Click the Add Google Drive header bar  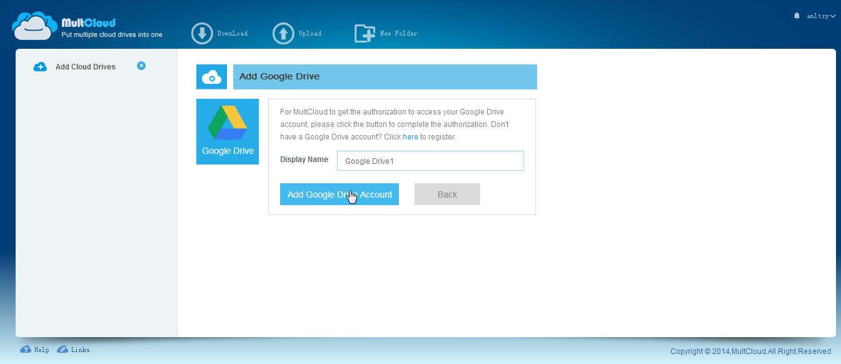385,77
